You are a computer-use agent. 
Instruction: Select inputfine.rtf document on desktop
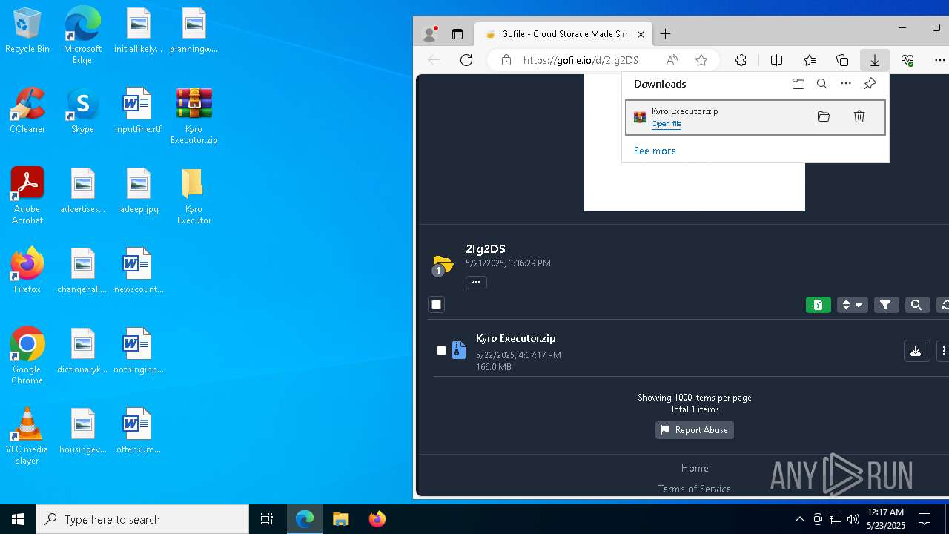tap(138, 111)
